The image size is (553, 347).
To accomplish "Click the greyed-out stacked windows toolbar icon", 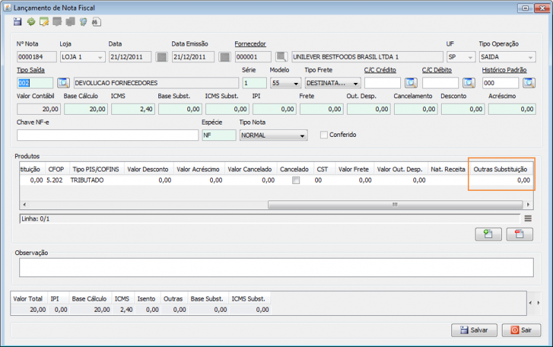I will [x=71, y=22].
